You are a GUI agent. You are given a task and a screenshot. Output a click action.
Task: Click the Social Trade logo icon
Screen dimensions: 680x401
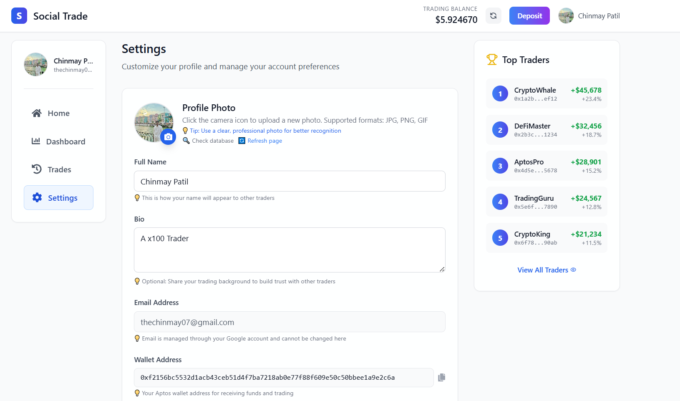tap(19, 16)
